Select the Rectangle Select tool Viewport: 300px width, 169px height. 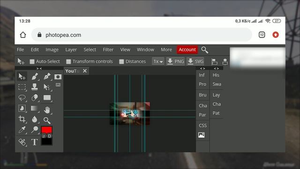pos(22,87)
